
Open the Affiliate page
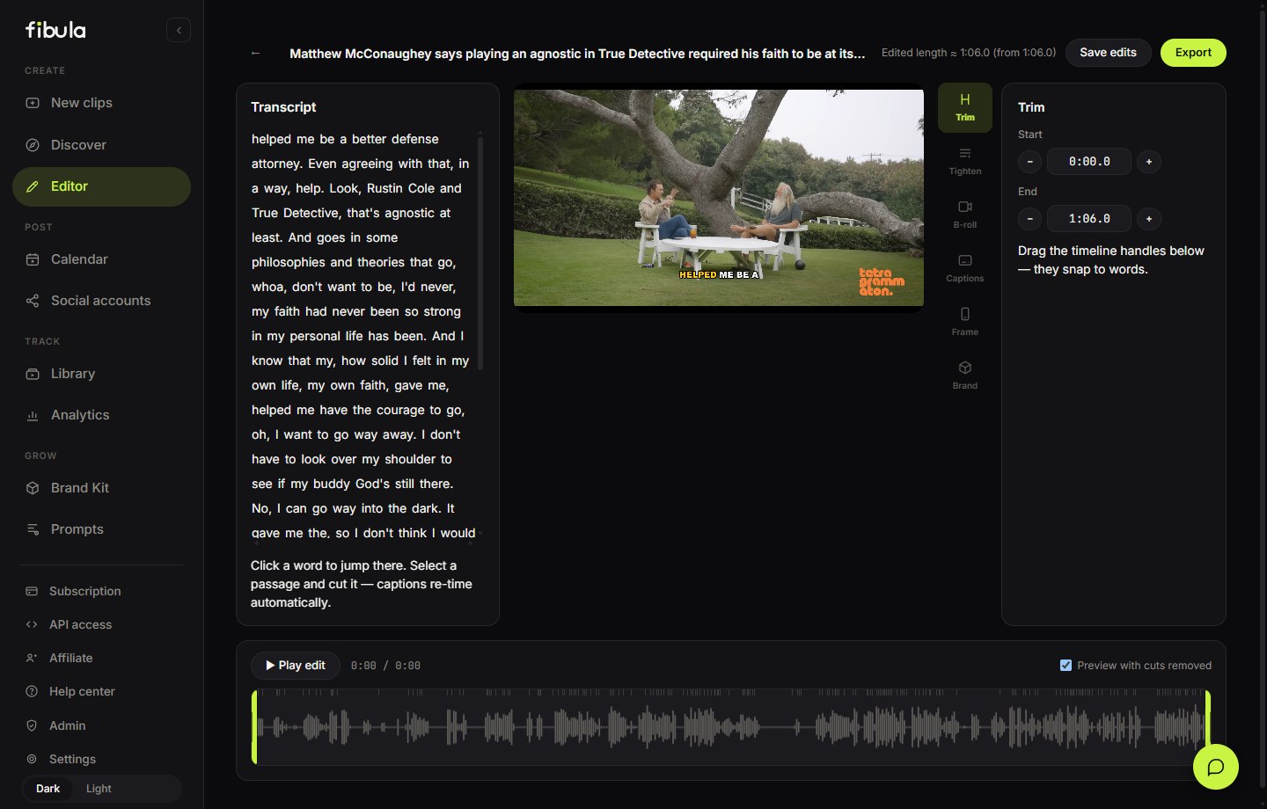pos(101,658)
